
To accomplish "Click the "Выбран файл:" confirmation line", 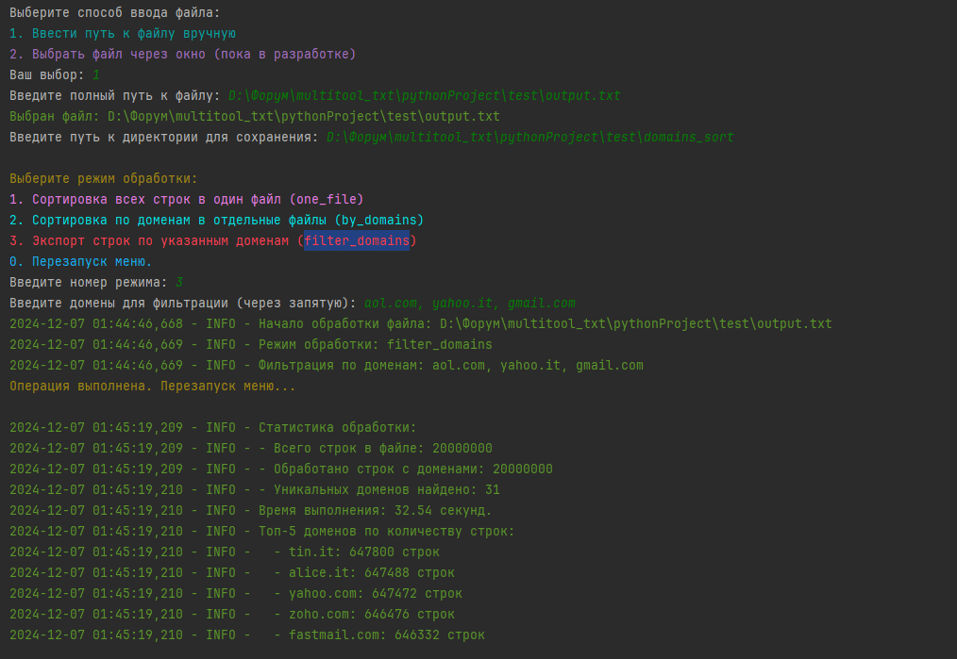I will pos(255,116).
